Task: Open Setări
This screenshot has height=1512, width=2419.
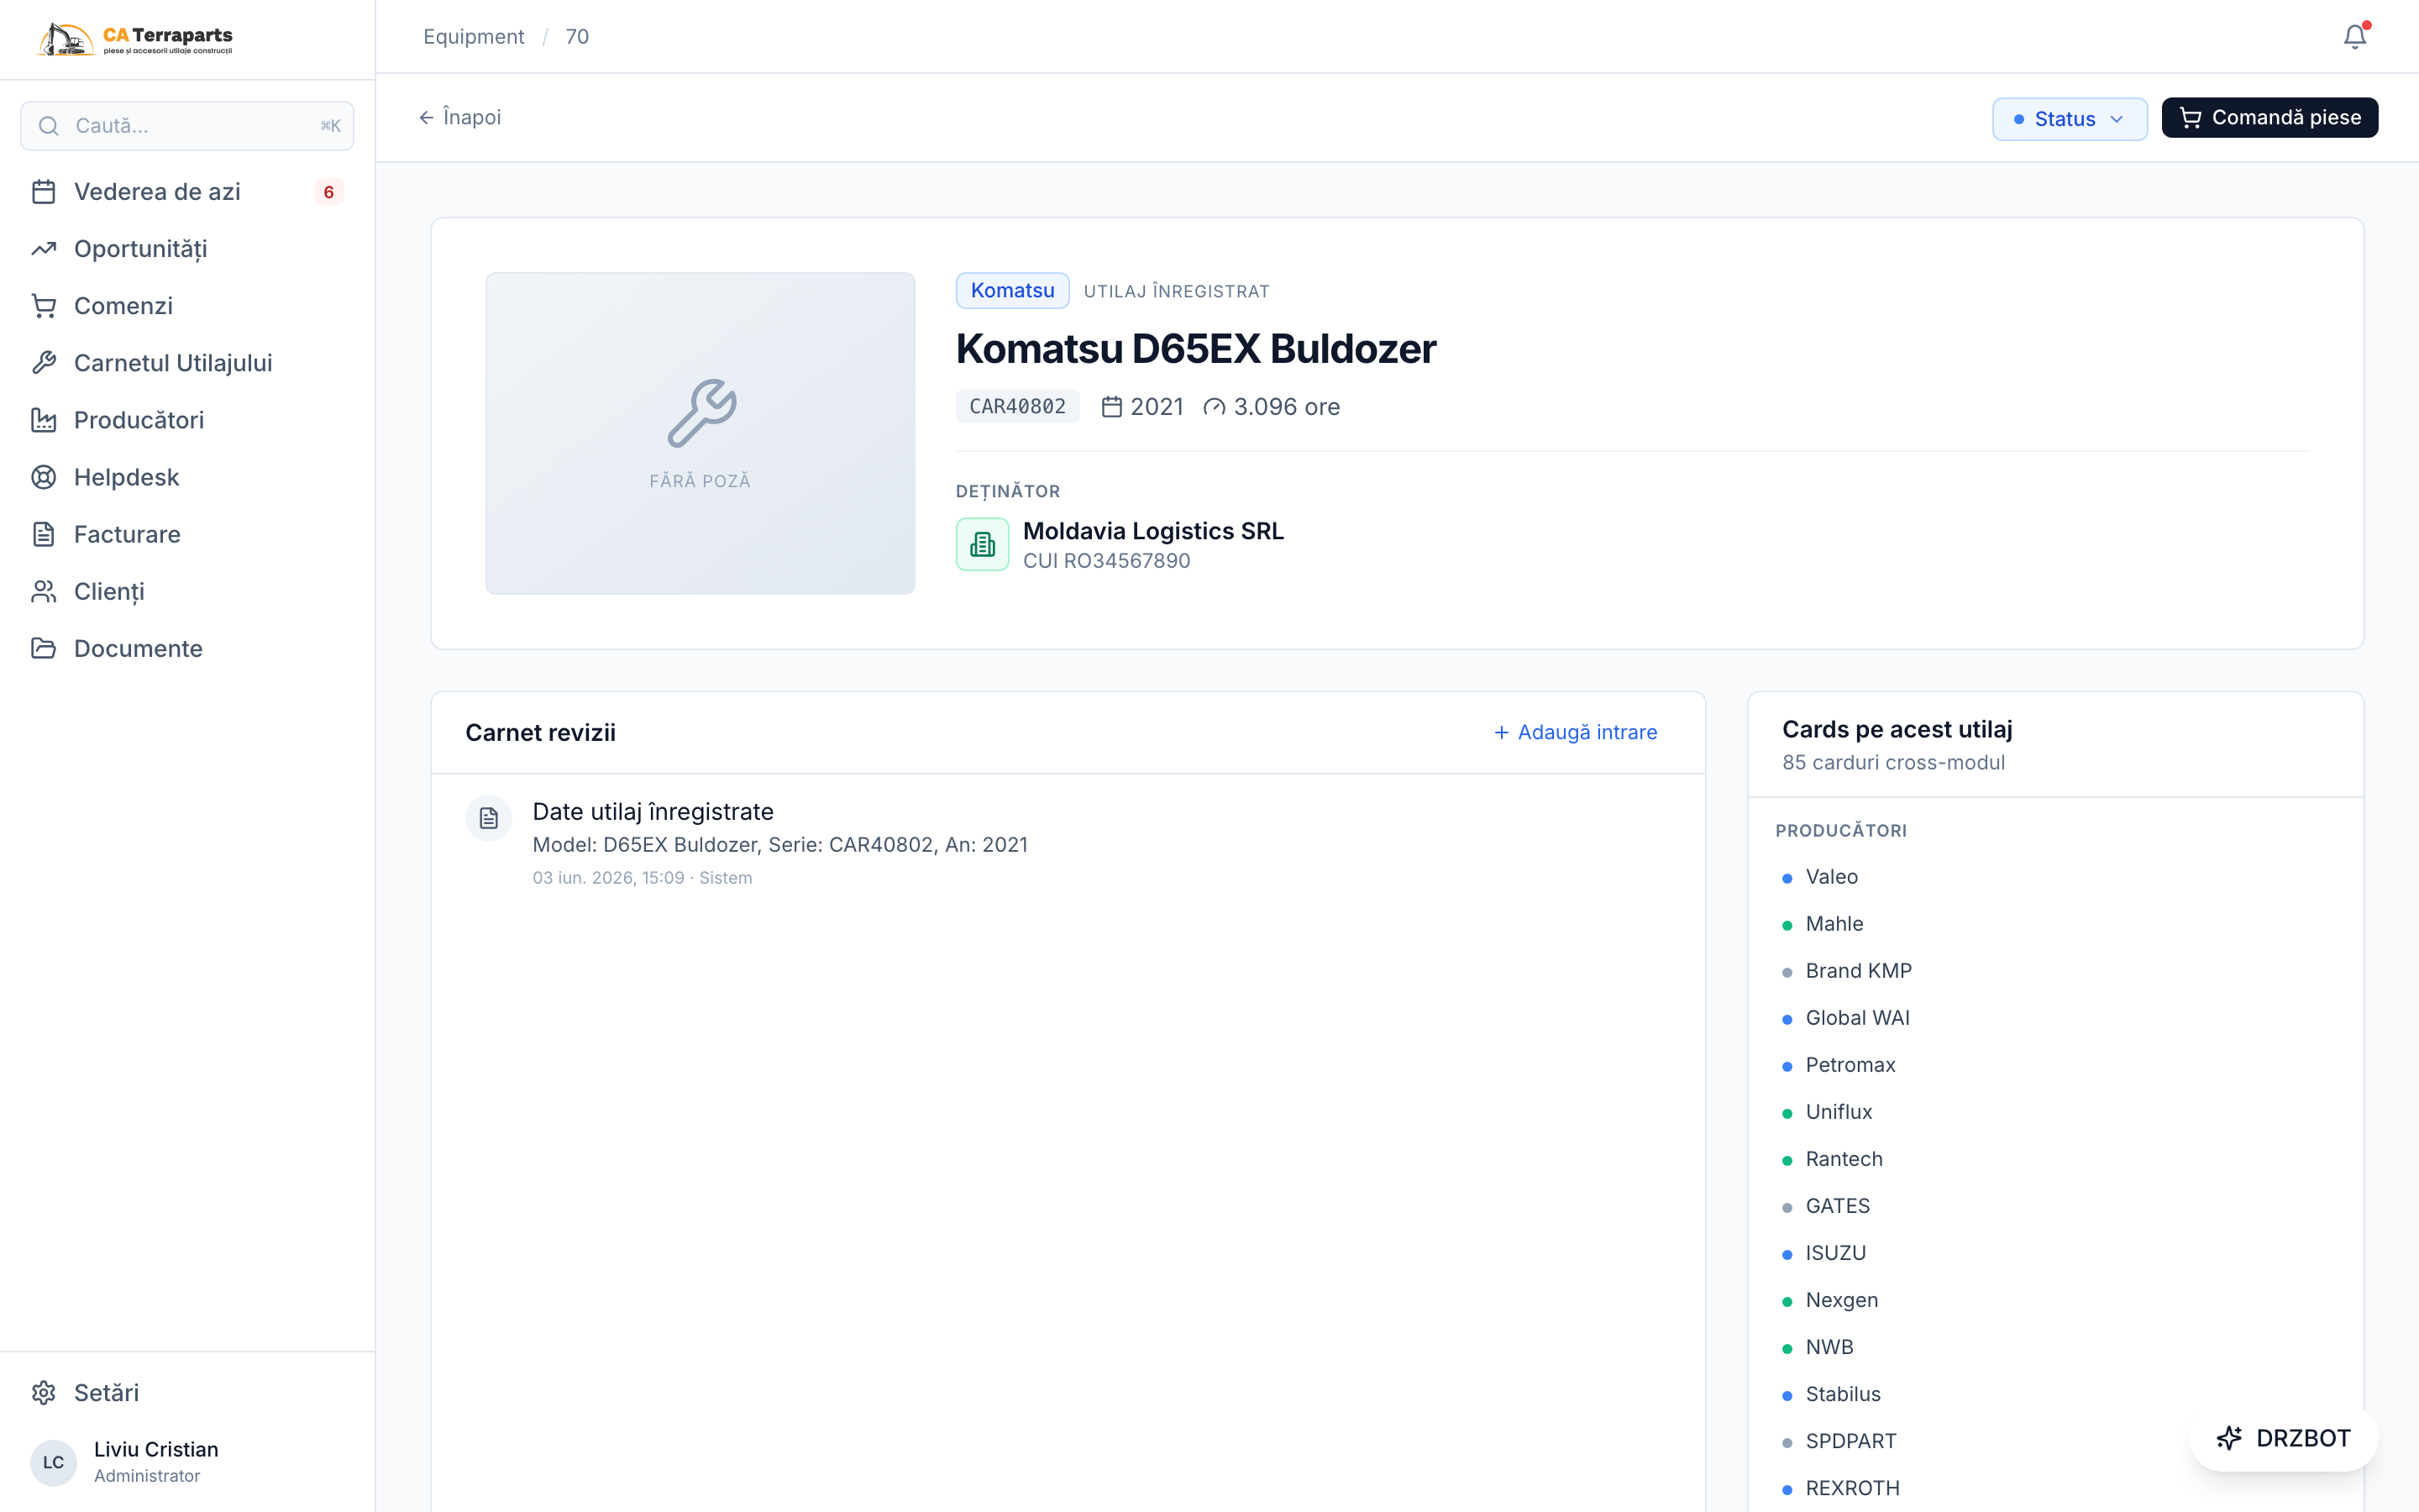Action: (x=187, y=1393)
